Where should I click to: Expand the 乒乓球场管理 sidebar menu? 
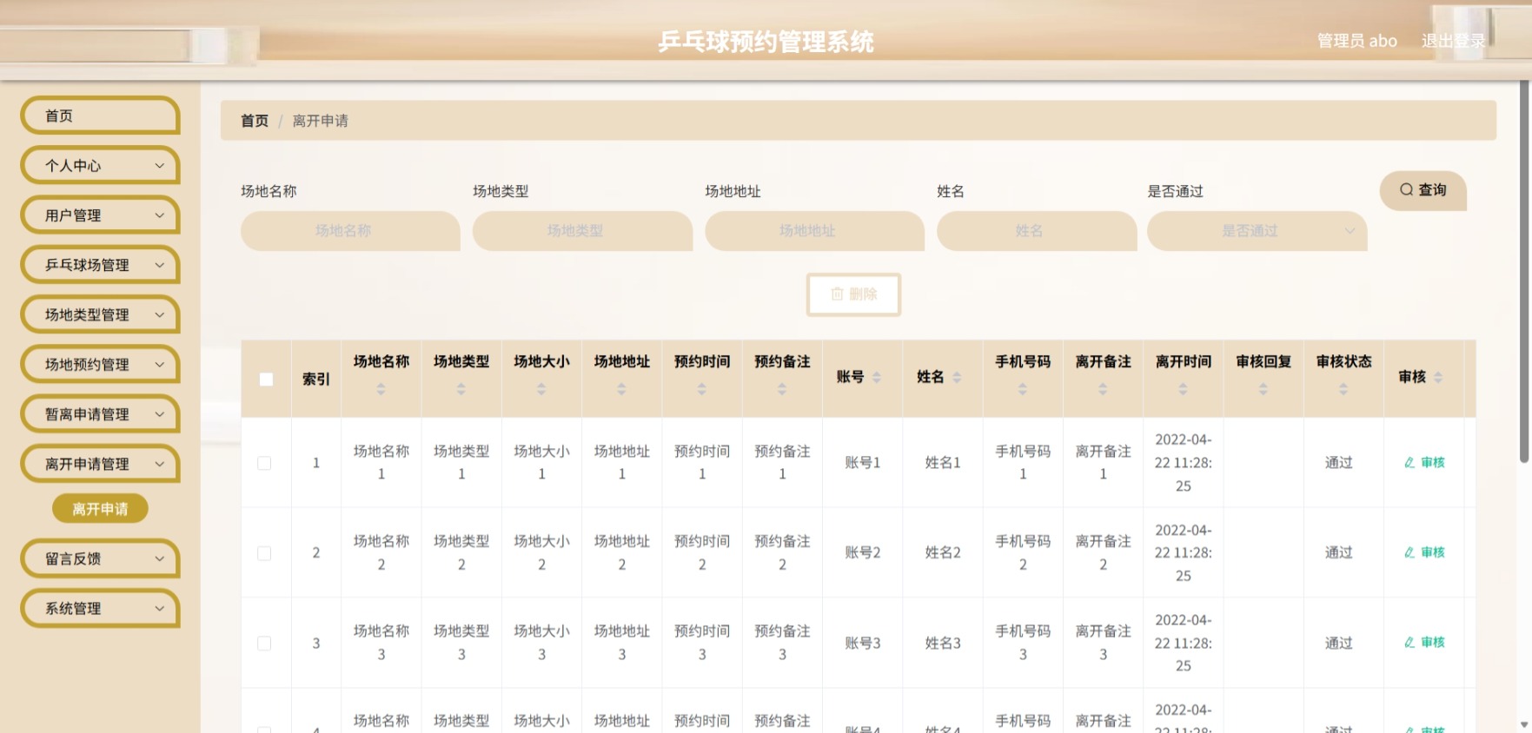(x=100, y=265)
